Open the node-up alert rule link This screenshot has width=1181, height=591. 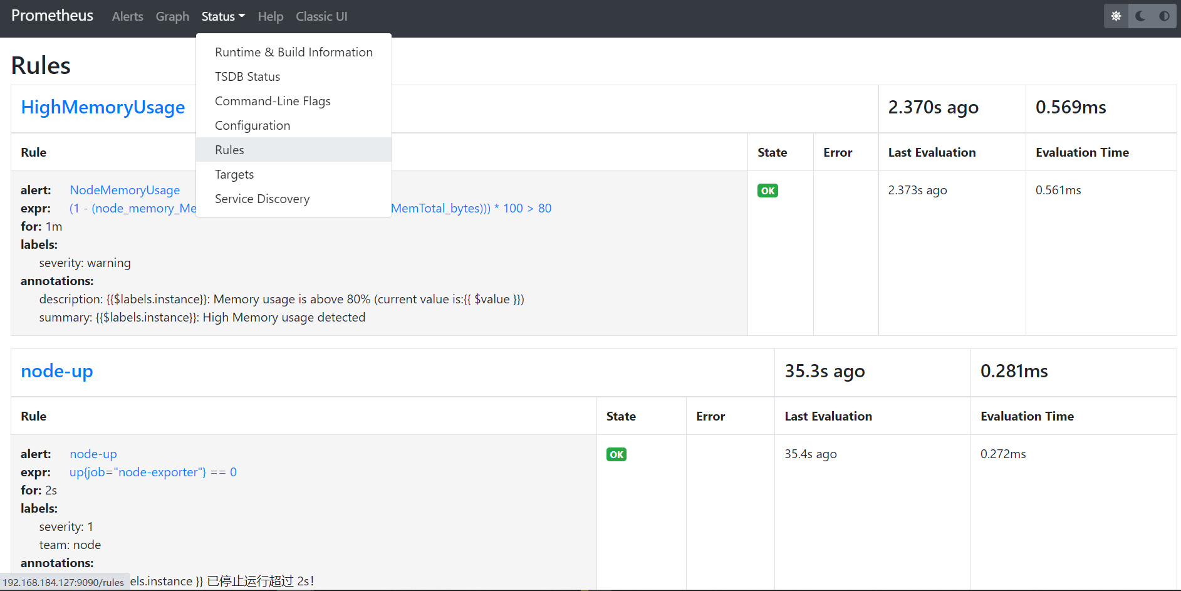tap(93, 454)
